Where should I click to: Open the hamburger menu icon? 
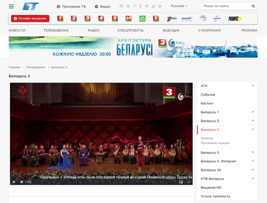tap(11, 6)
